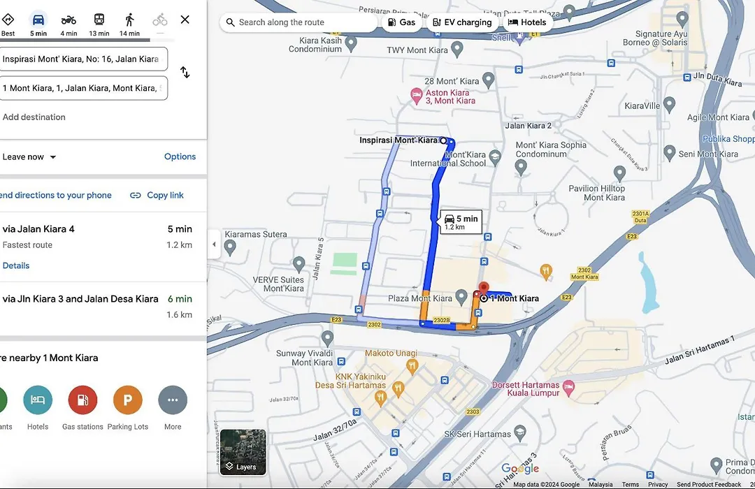Screen dimensions: 755x489
Task: Click the TWY Mont Kiara pin
Action: 457,48
